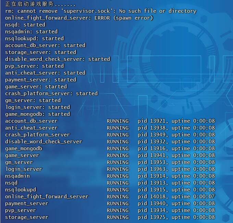Click RUNNING status of game_mongodb
Viewport: 233px width, 223px height.
tap(118, 148)
